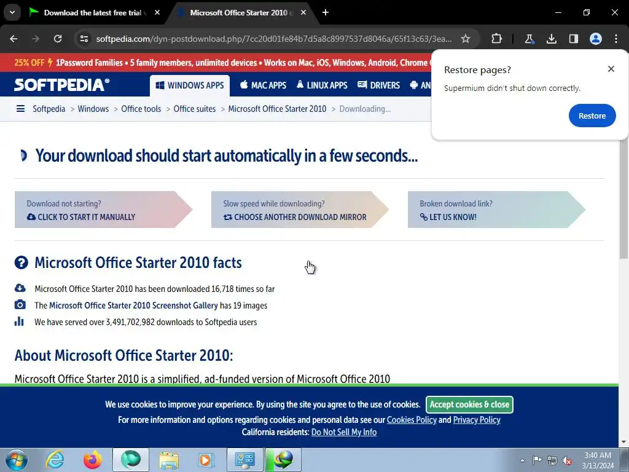This screenshot has height=472, width=629.
Task: Click the camera screenshot icon
Action: tap(20, 305)
